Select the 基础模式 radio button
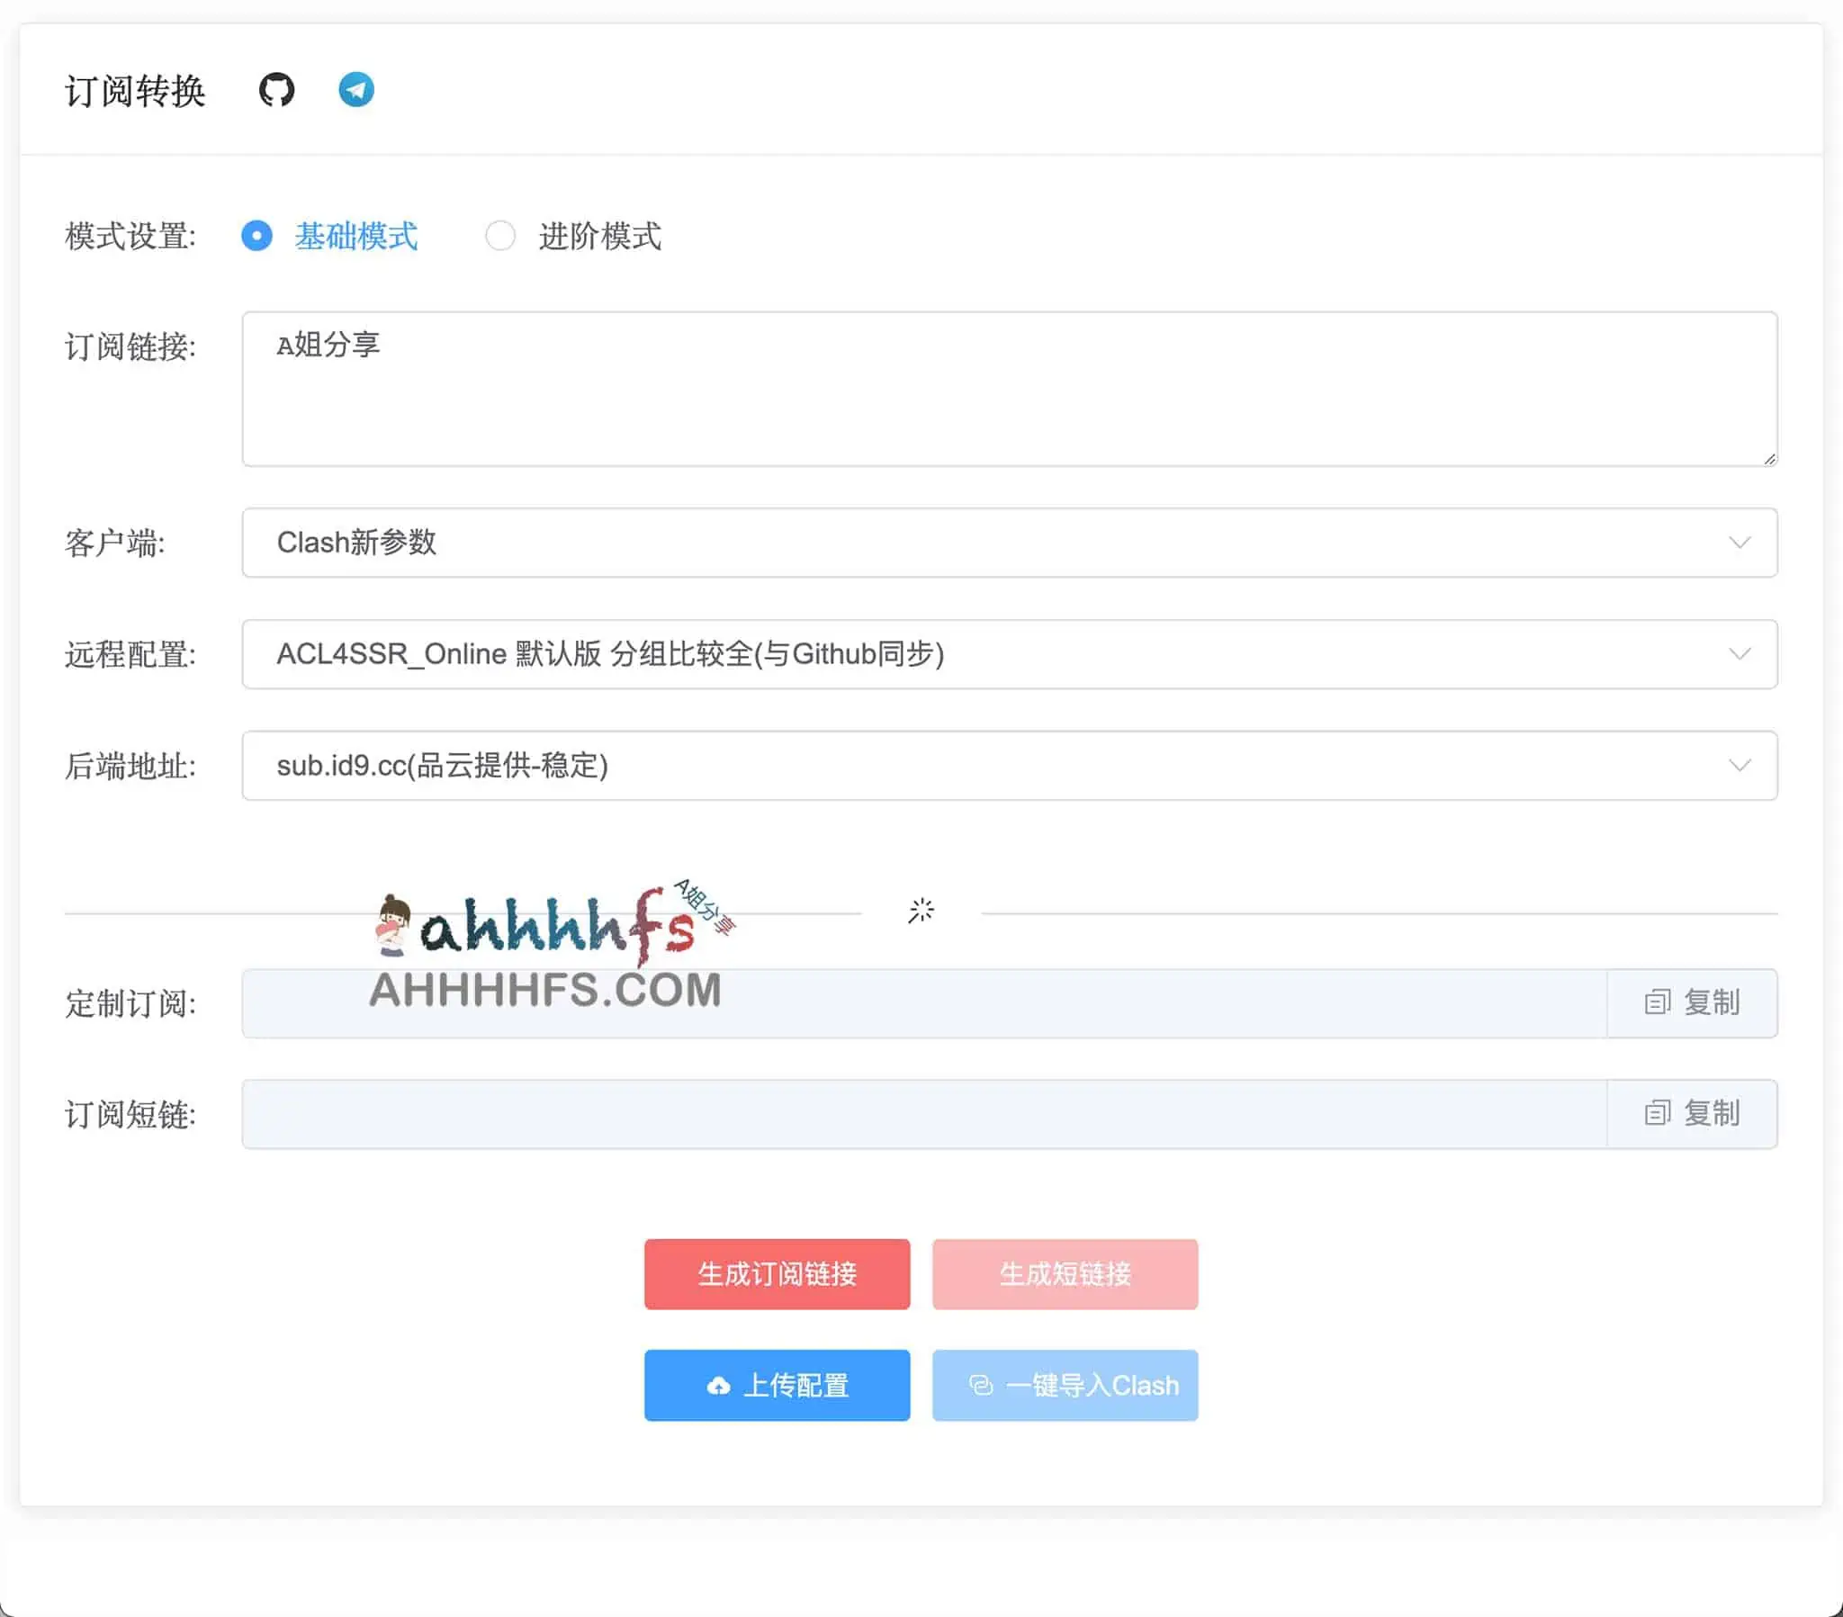Viewport: 1843px width, 1617px height. pos(256,237)
